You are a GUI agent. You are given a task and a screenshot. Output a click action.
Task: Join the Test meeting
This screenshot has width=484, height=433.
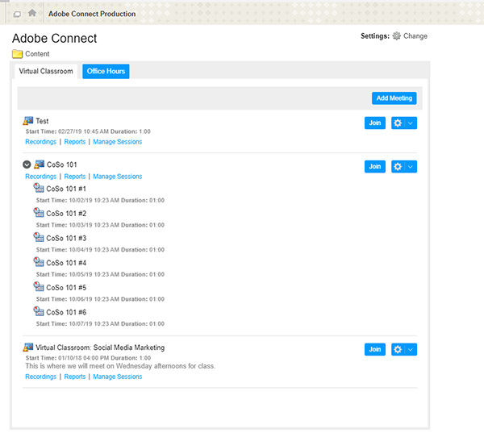[x=375, y=123]
